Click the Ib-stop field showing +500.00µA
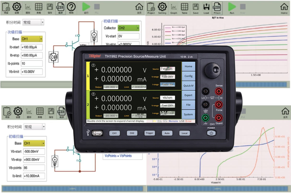The width and height of the screenshot is (291, 193). point(32,55)
